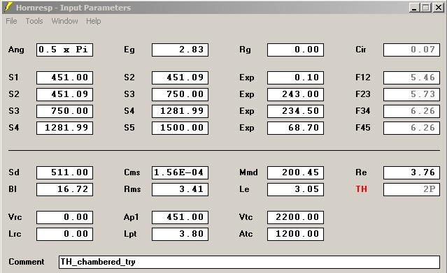Select the Mmd input field
Image resolution: width=447 pixels, height=273 pixels.
tap(296, 172)
